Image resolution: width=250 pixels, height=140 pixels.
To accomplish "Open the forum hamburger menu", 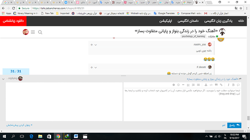I will point(33,32).
